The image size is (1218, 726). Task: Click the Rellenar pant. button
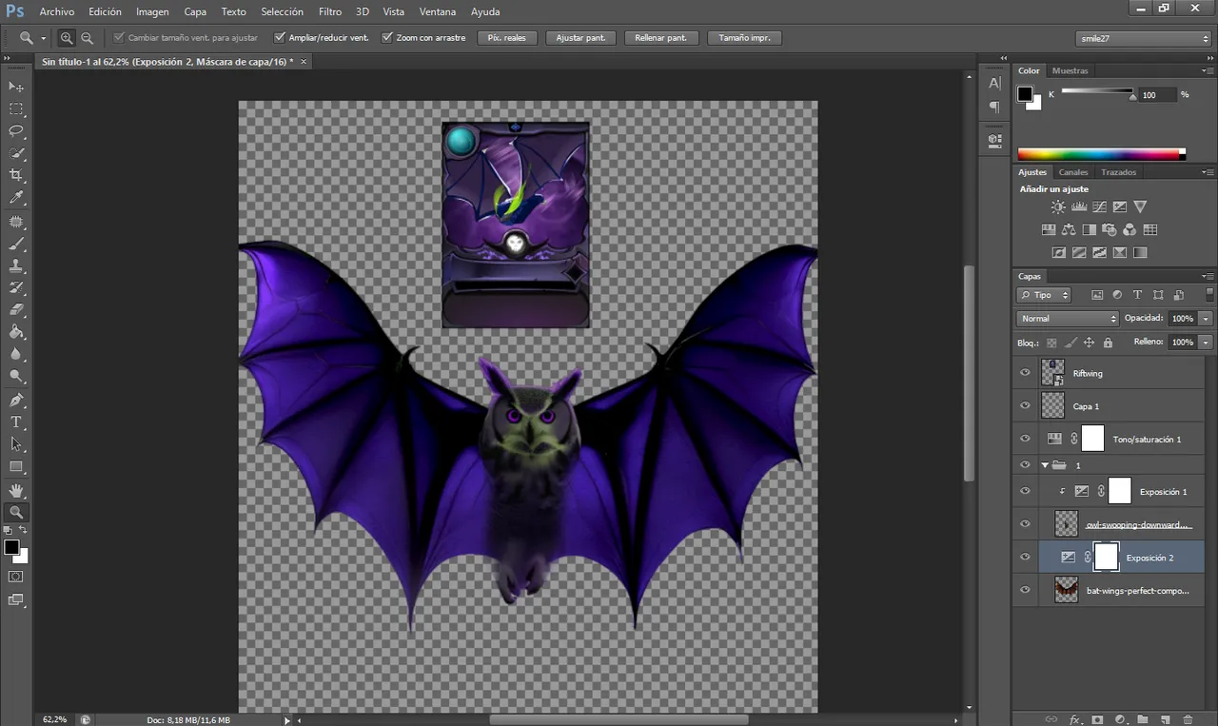point(661,38)
